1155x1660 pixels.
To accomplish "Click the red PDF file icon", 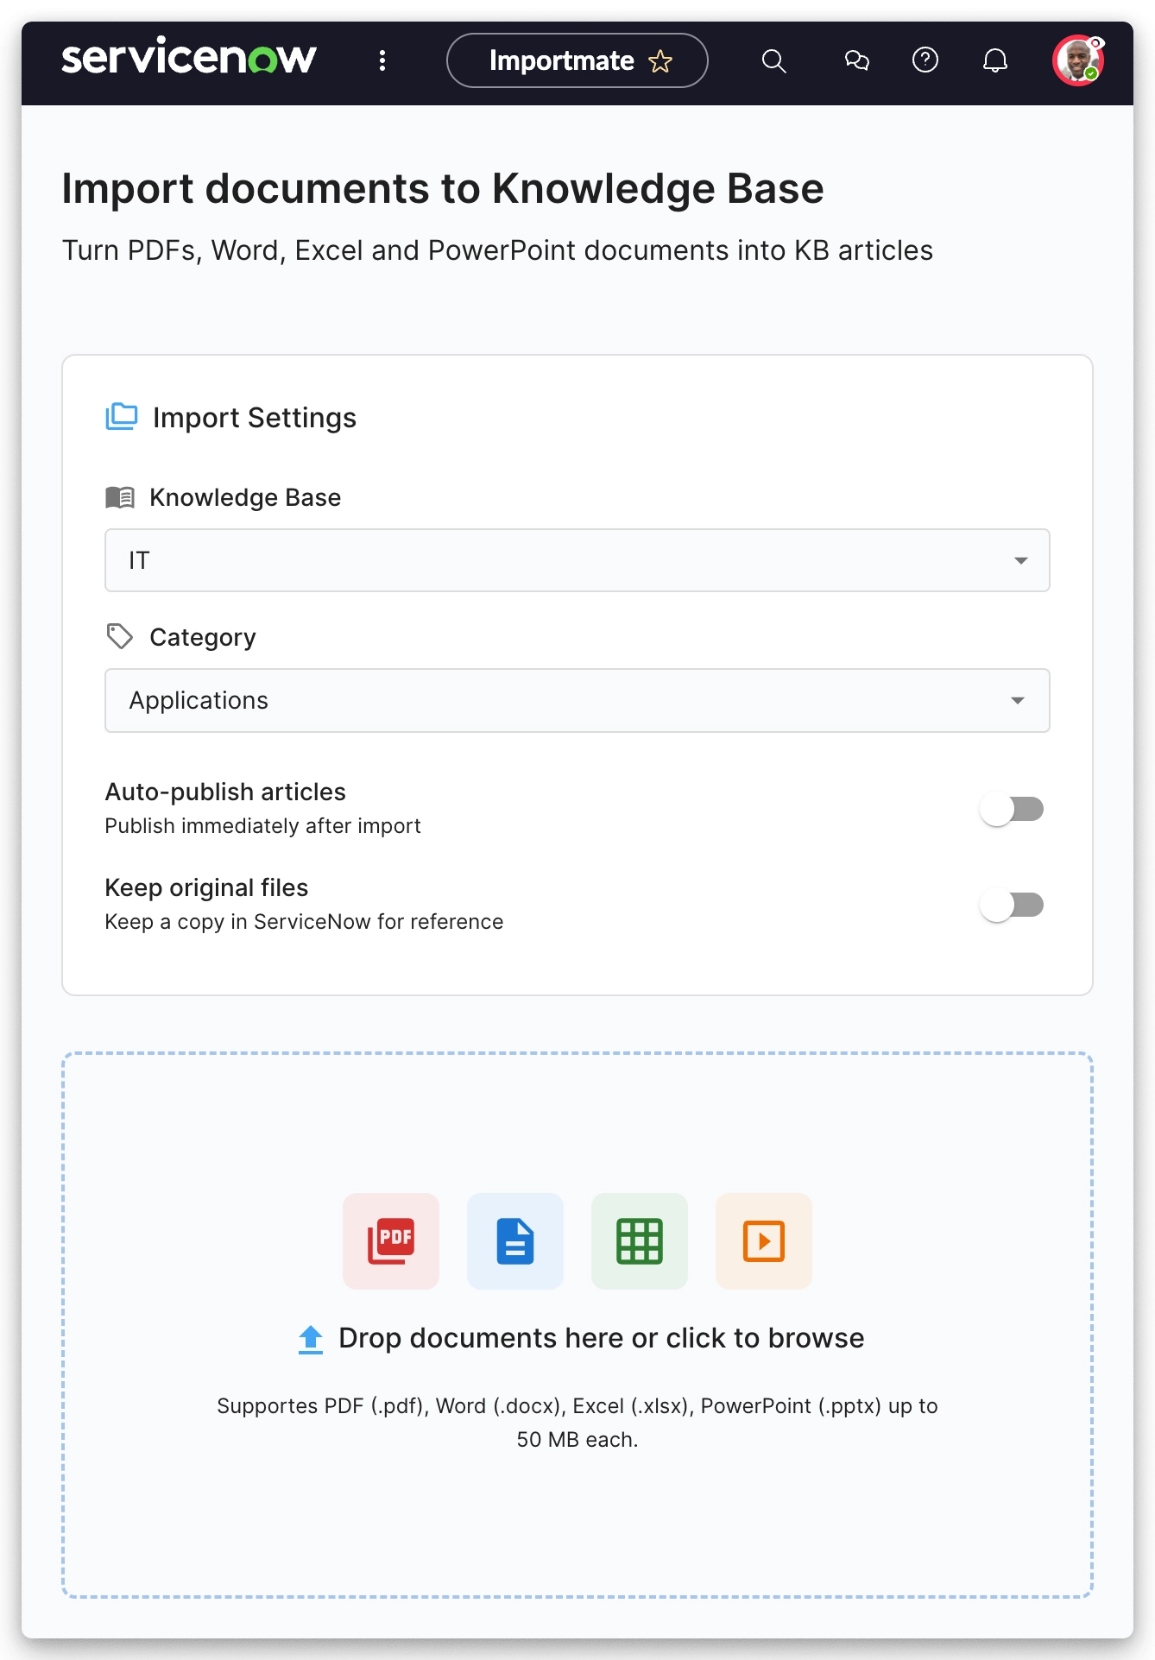I will point(391,1241).
